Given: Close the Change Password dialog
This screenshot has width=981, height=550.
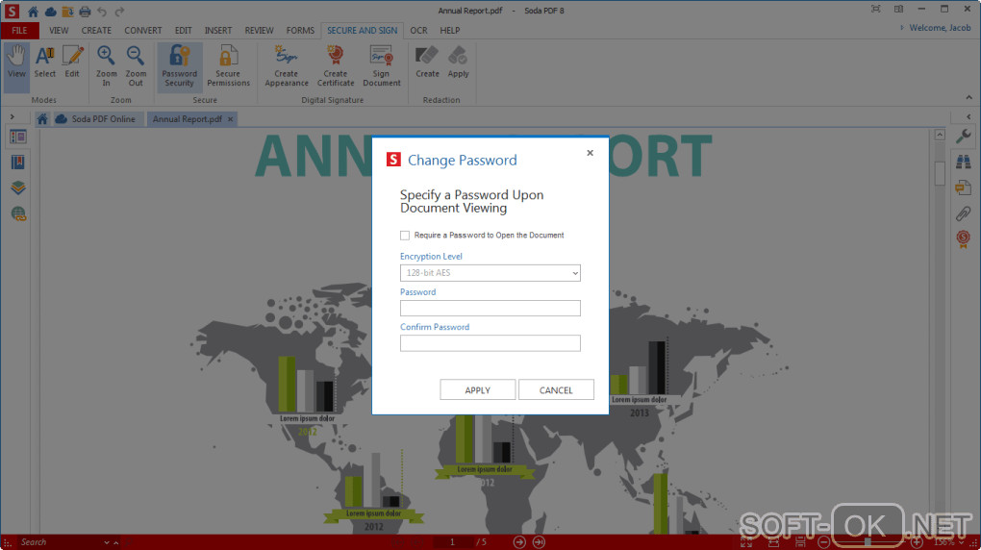Looking at the screenshot, I should [x=590, y=153].
